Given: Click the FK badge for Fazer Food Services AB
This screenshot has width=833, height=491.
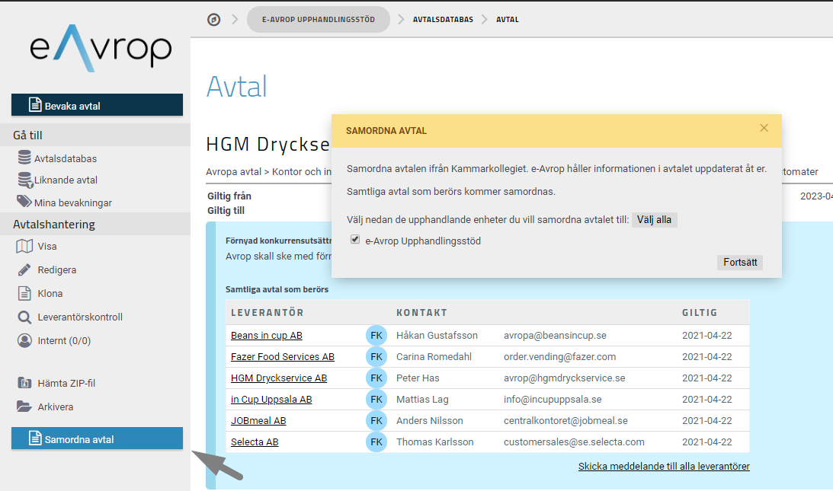Looking at the screenshot, I should [x=376, y=357].
